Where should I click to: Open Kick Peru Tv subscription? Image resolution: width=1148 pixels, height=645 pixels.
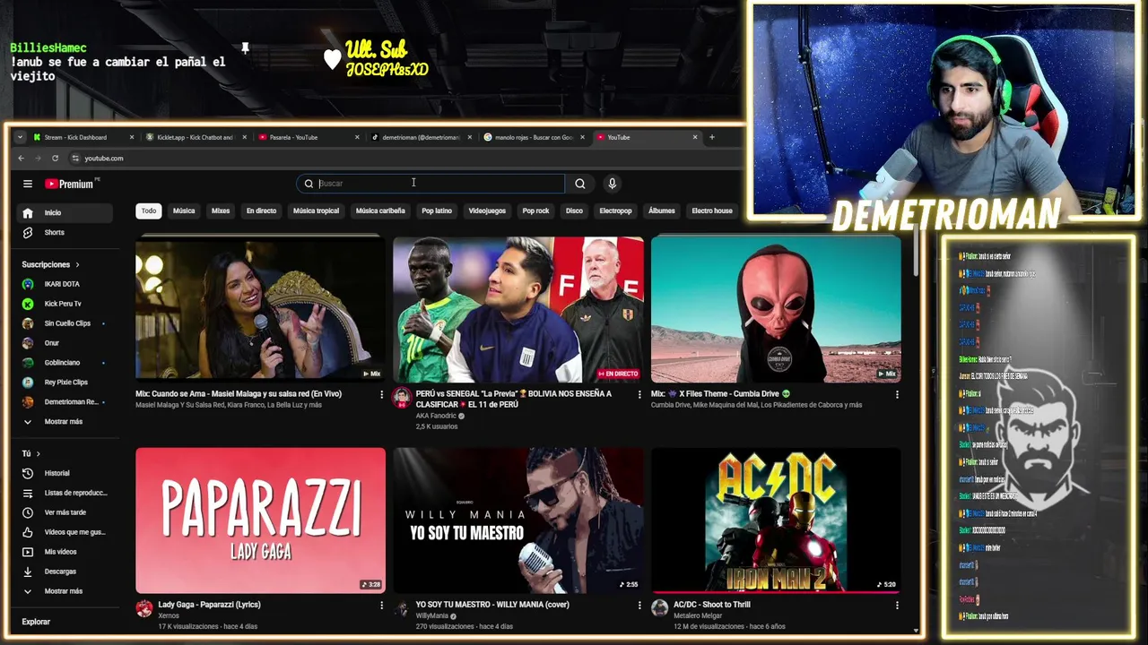(x=64, y=304)
